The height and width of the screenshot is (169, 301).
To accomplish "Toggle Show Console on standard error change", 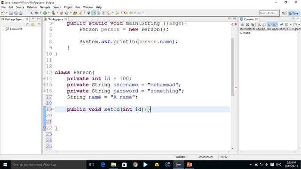I will [x=275, y=25].
